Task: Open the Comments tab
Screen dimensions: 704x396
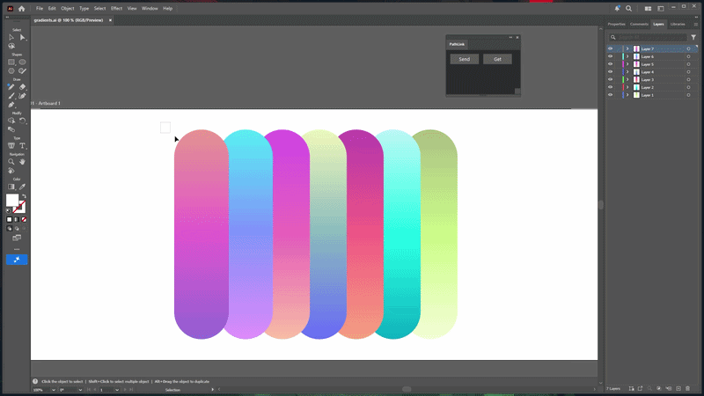Action: tap(639, 25)
